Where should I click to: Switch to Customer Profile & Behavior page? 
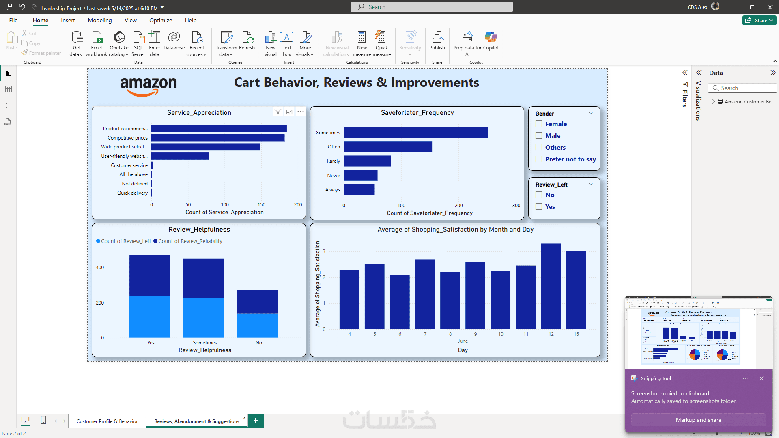tap(107, 421)
